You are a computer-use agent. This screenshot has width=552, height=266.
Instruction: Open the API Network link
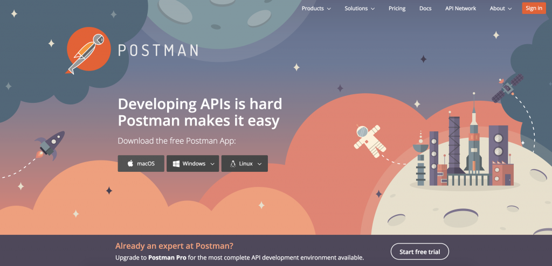tap(460, 9)
